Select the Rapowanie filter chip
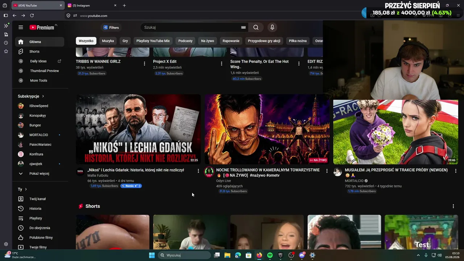Image resolution: width=464 pixels, height=261 pixels. coord(231,41)
